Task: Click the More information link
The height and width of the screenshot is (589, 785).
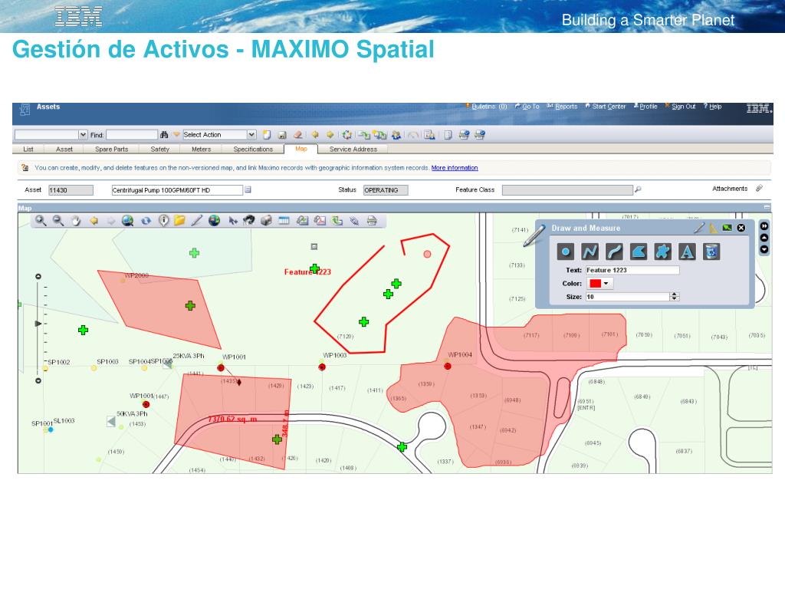Action: tap(455, 168)
